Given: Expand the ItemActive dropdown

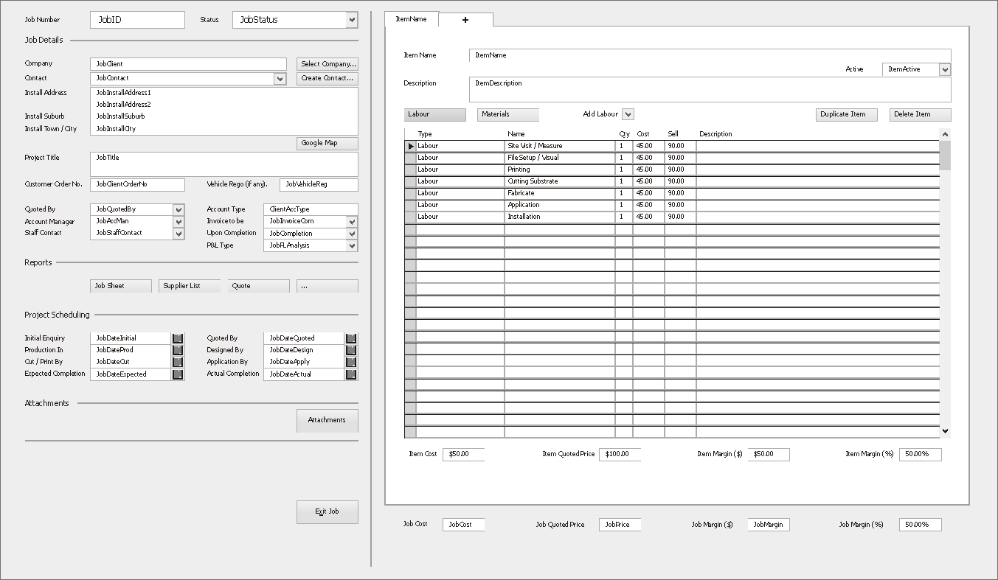Looking at the screenshot, I should (x=945, y=69).
